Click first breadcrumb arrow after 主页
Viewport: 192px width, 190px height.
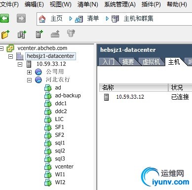click(71, 19)
